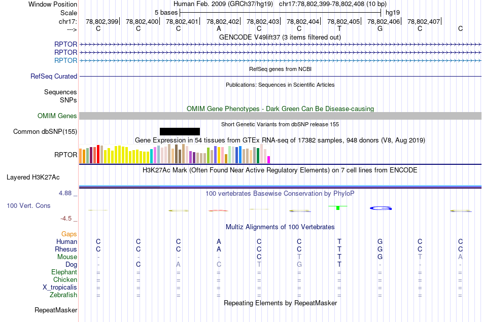482x322 pixels.
Task: Open Common dbSNP(155) track label
Action: point(45,131)
